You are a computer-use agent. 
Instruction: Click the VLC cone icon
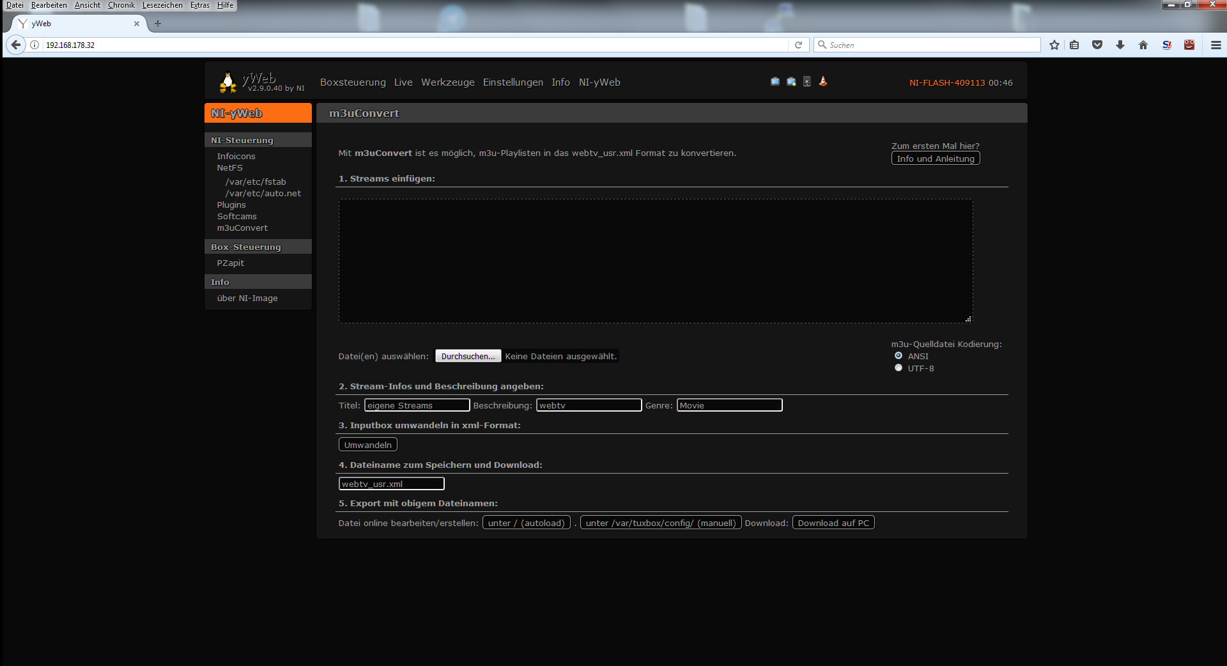tap(823, 81)
